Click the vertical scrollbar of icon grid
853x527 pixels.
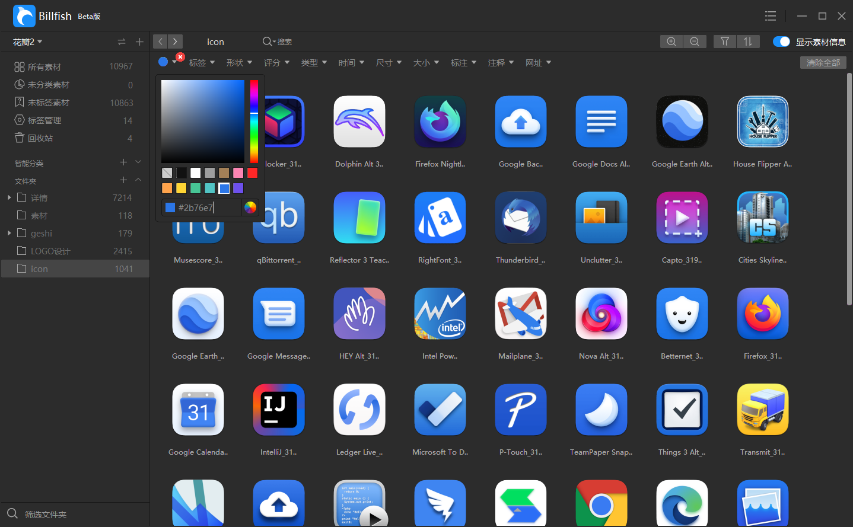(x=849, y=190)
